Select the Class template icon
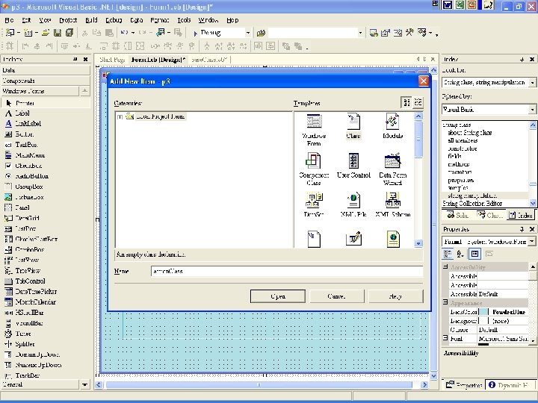Image resolution: width=538 pixels, height=403 pixels. click(x=353, y=122)
